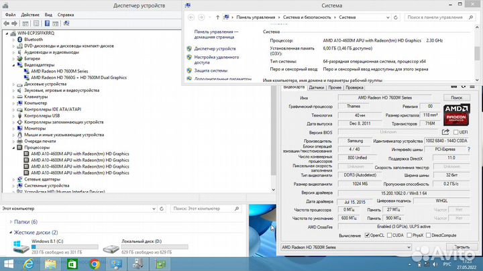Expand the Мониторы node
This screenshot has height=271, width=483.
pyautogui.click(x=14, y=128)
